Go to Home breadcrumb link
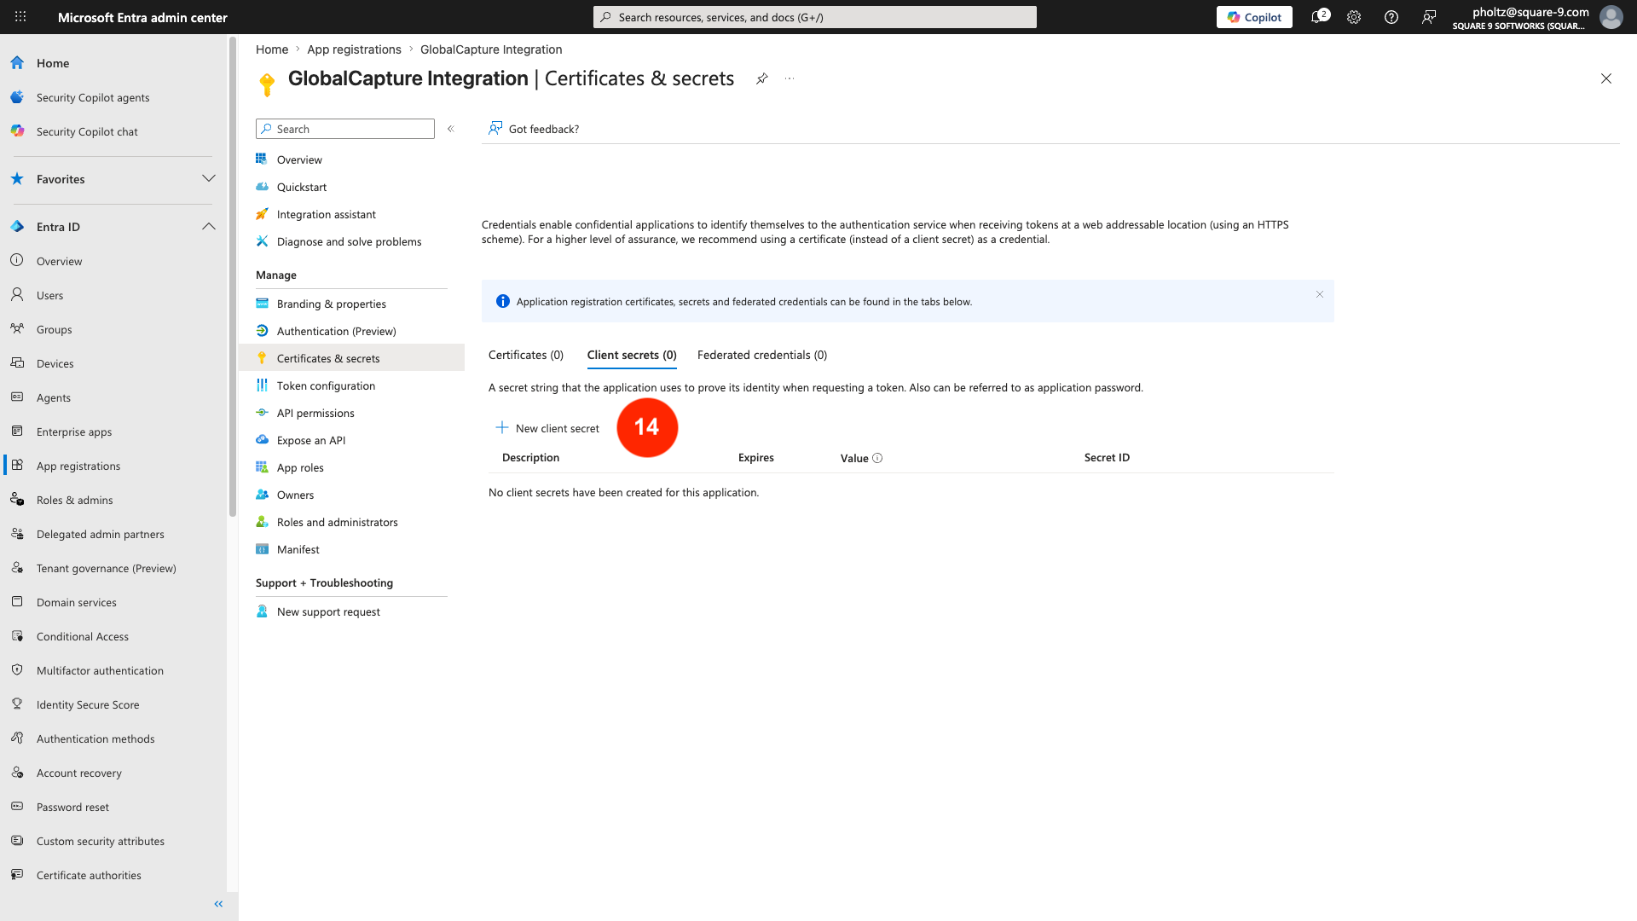The height and width of the screenshot is (921, 1637). click(x=272, y=49)
